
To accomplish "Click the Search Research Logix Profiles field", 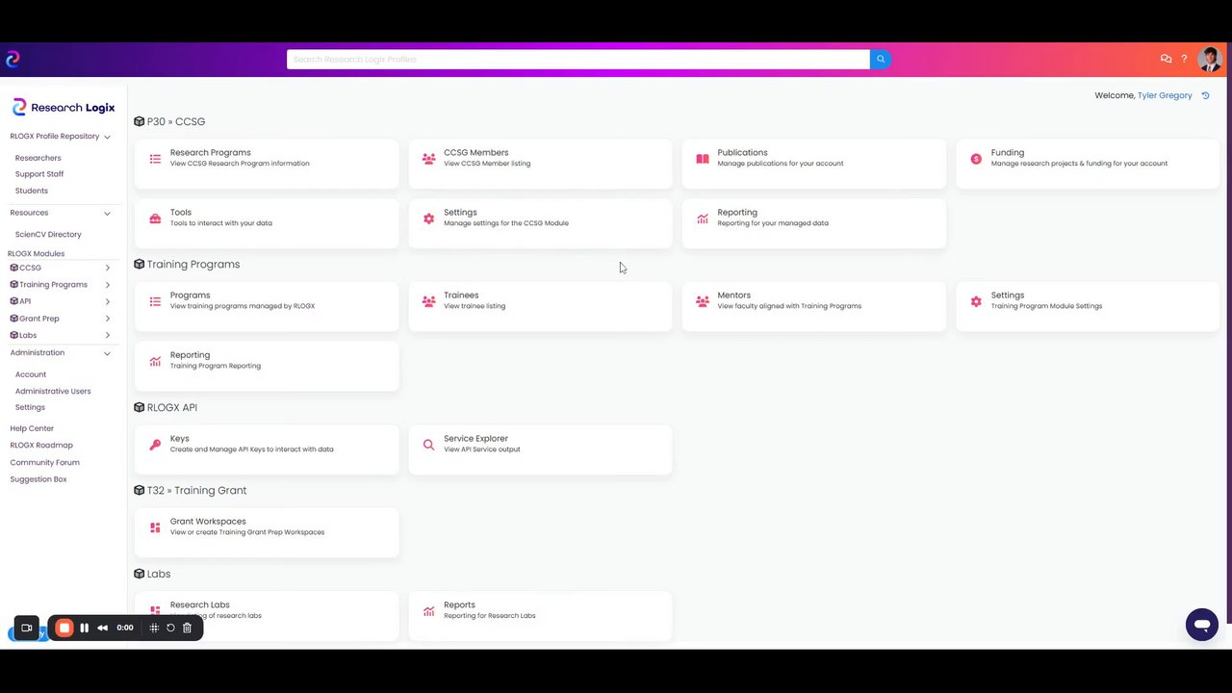I will (577, 60).
